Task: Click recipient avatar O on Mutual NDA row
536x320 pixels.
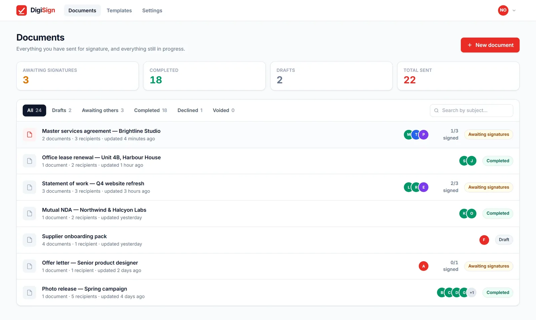Action: 472,214
